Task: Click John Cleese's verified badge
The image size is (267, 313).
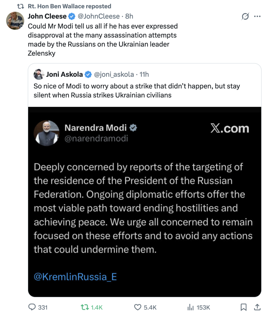Action: pos(72,16)
